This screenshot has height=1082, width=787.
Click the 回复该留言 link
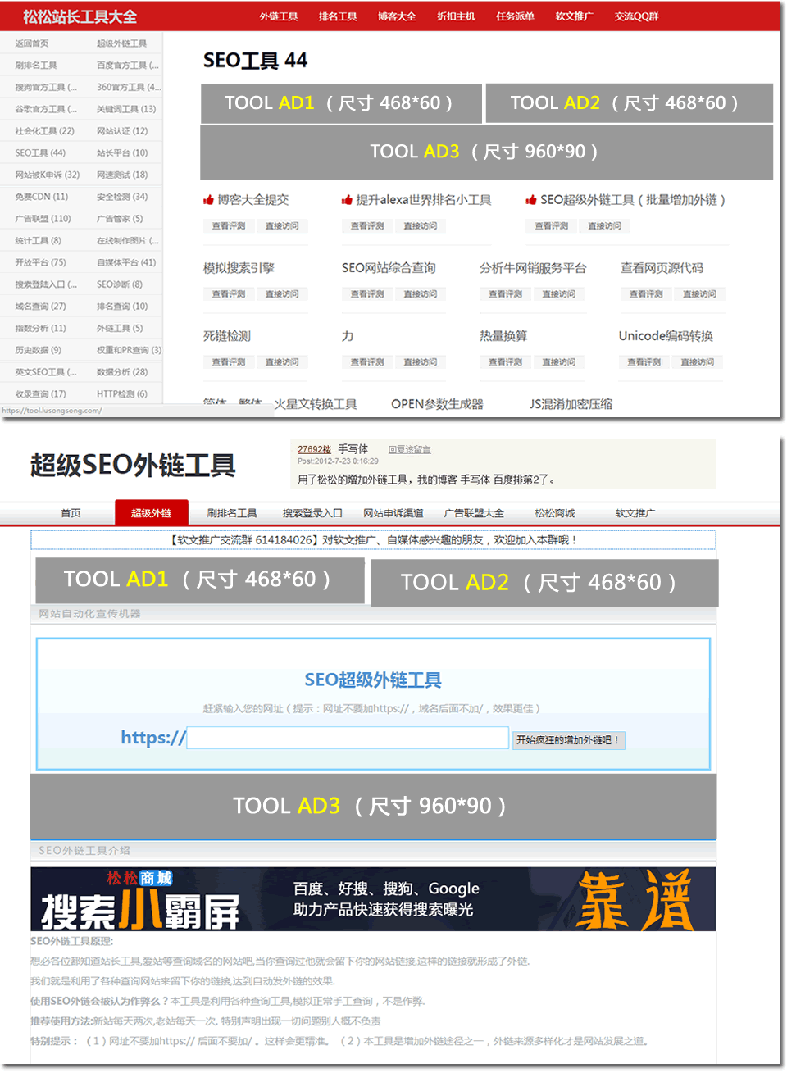click(x=409, y=449)
